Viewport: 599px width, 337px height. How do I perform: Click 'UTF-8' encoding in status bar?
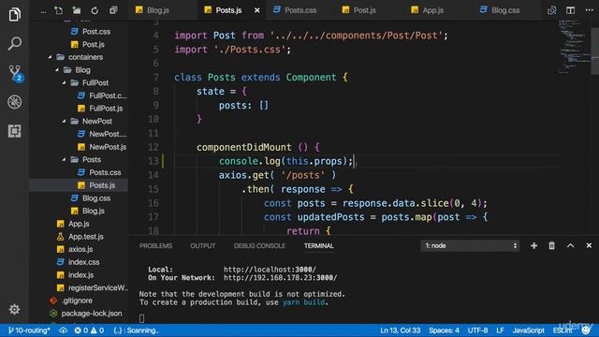[478, 330]
